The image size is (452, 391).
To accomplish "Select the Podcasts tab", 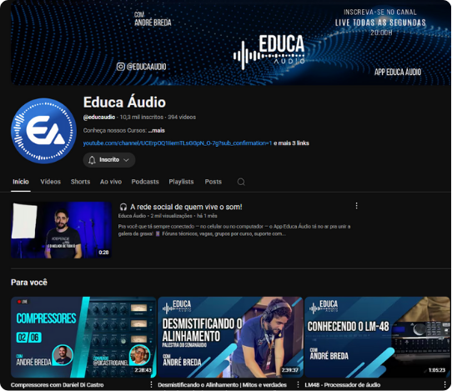I will coord(145,182).
